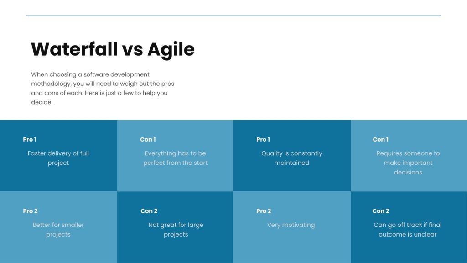Select "Can go off track if final outcome" text
This screenshot has height=263, width=467.
click(x=408, y=230)
